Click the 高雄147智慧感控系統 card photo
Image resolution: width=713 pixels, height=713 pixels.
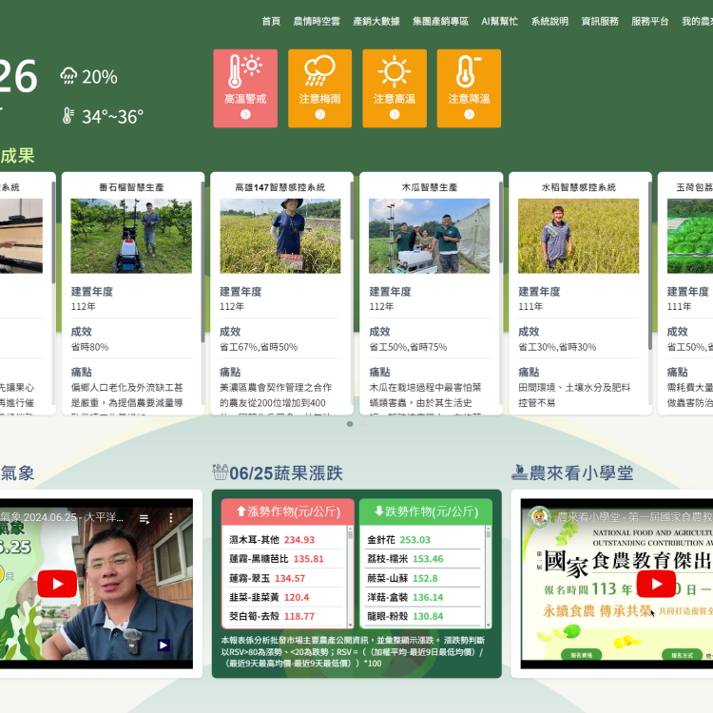point(280,236)
